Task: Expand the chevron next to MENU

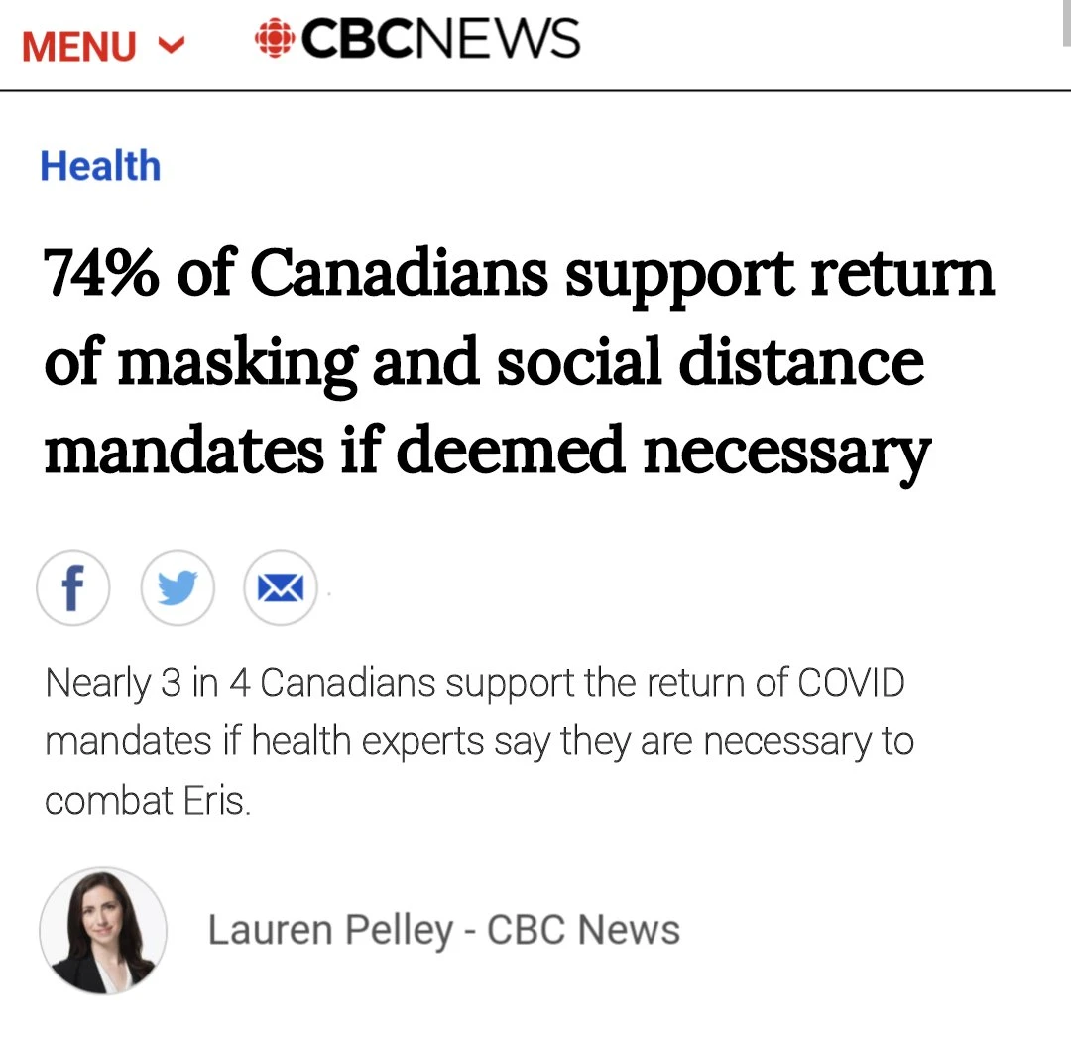Action: pos(172,45)
